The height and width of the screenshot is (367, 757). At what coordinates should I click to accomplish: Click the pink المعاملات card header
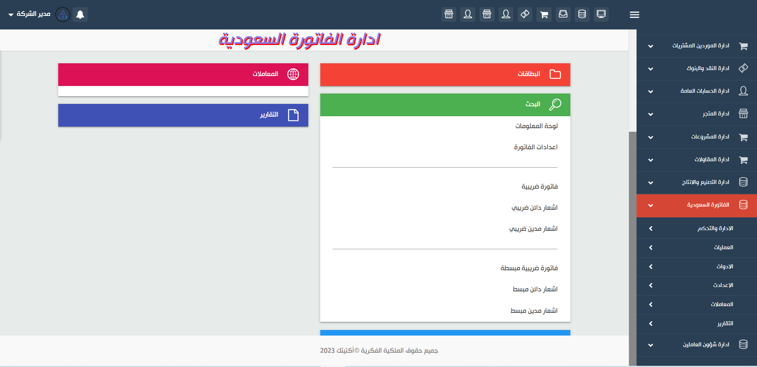[x=183, y=74]
